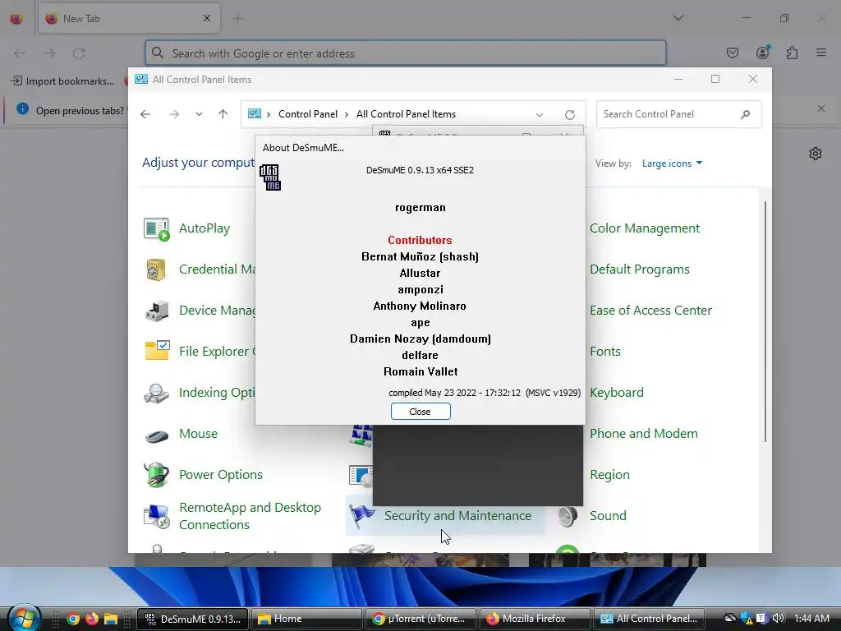The width and height of the screenshot is (841, 631).
Task: Open Indexing Options magnifier icon
Action: tap(157, 393)
